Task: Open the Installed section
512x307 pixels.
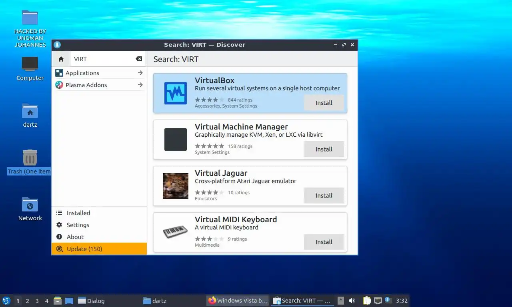Action: (x=99, y=213)
